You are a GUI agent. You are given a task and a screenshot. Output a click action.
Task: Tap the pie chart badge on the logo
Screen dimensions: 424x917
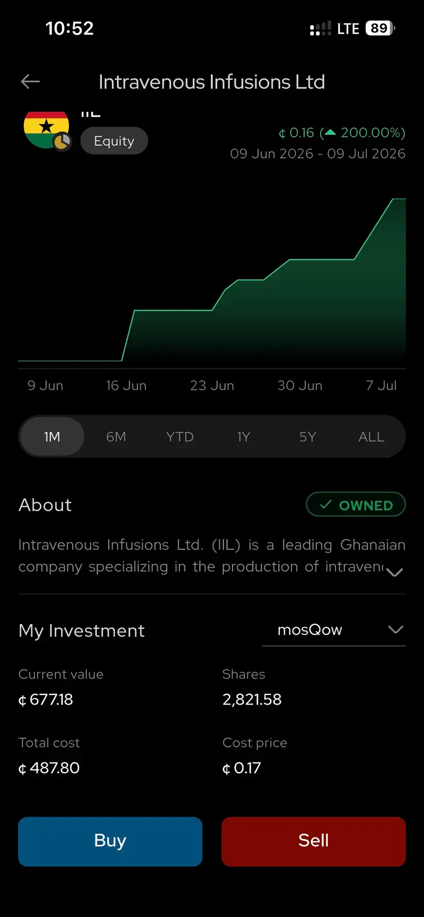62,141
